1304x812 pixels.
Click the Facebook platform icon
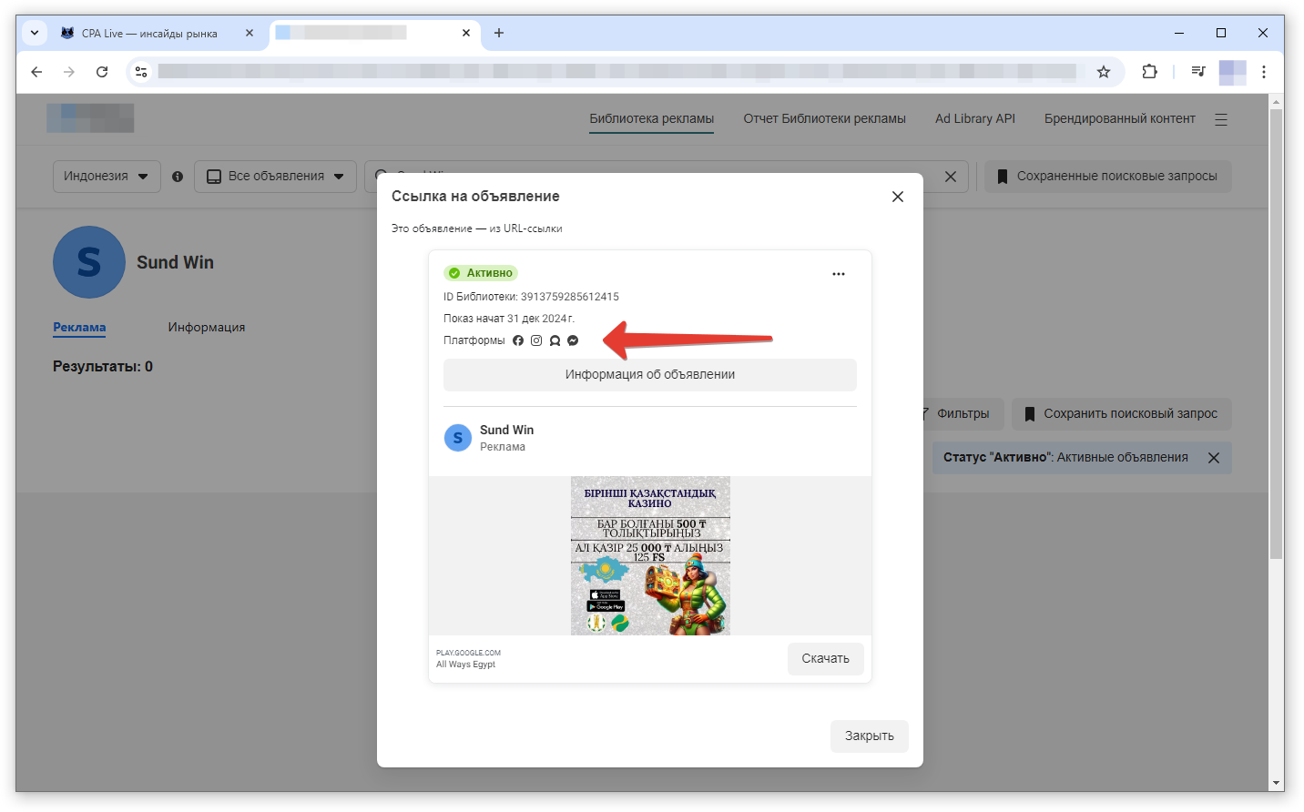[x=518, y=340]
